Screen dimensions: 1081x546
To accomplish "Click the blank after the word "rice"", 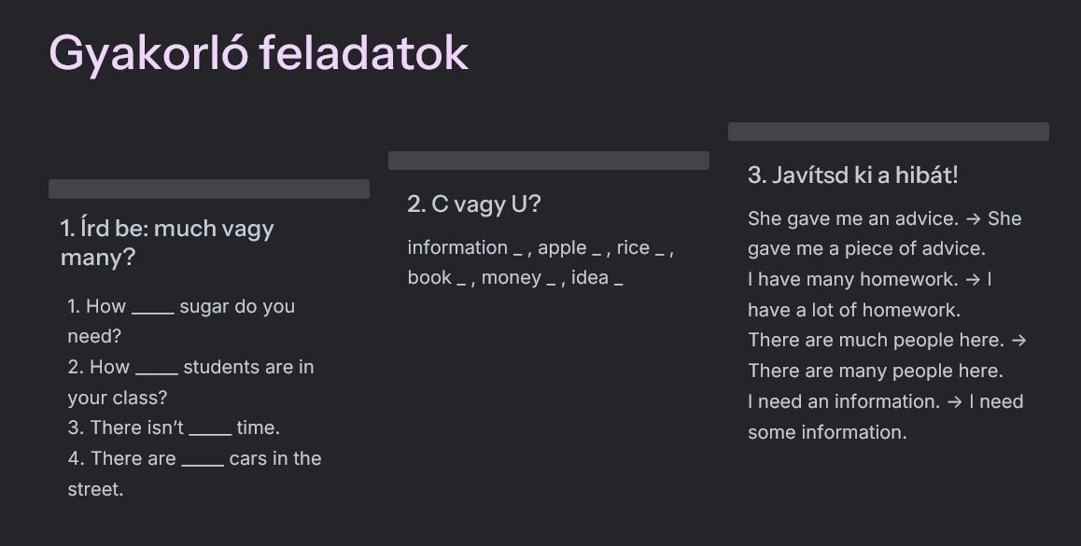I will (x=659, y=249).
